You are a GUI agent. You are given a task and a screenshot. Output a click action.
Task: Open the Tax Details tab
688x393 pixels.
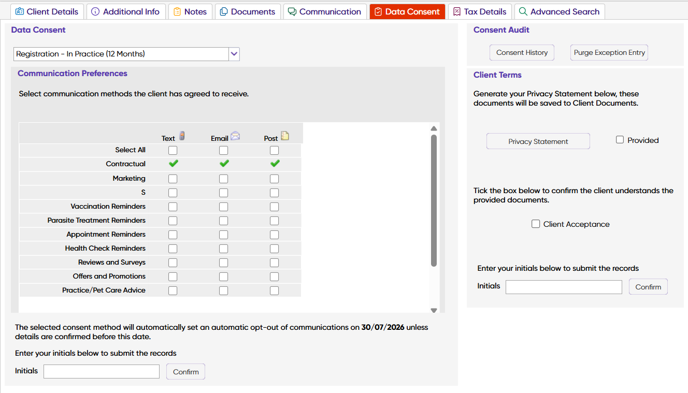pyautogui.click(x=480, y=11)
